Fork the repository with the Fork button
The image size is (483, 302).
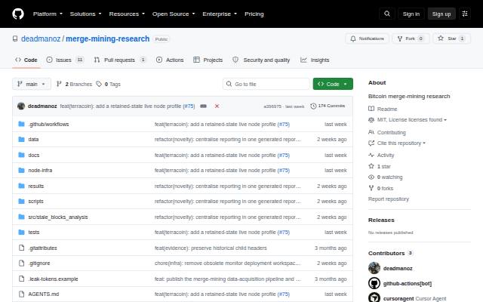click(411, 39)
